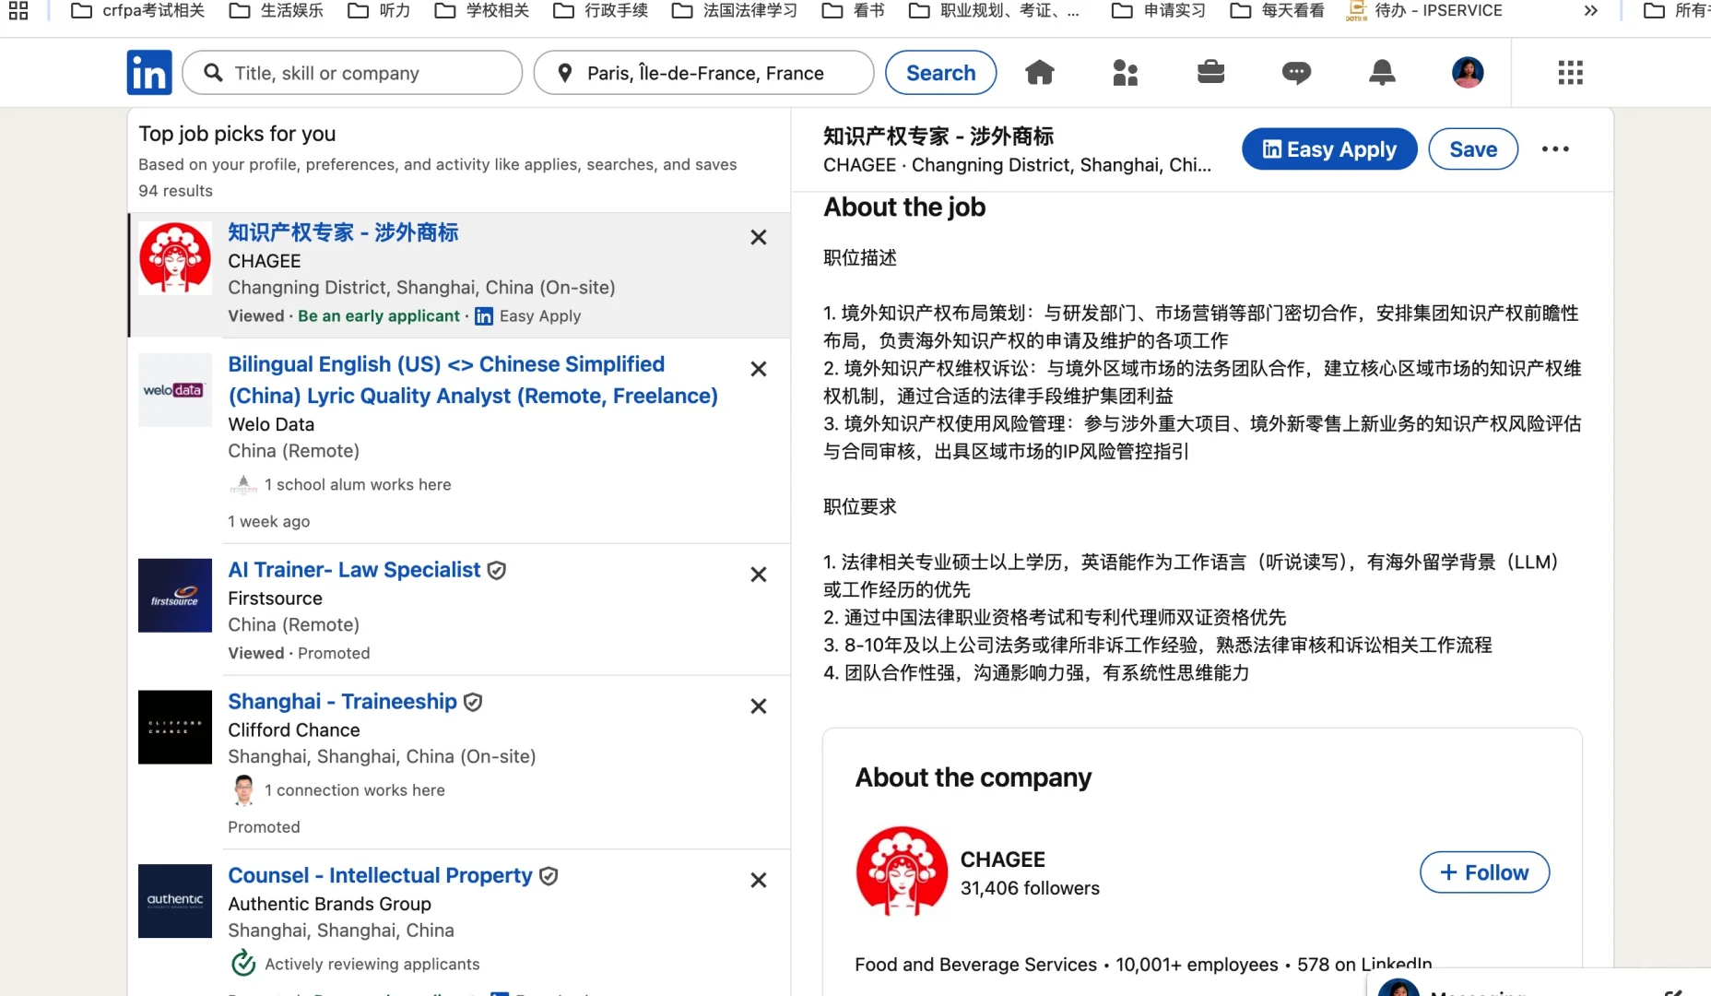Open 生活娱乐 bookmark folder
Screen dimensions: 1711x996
point(276,11)
